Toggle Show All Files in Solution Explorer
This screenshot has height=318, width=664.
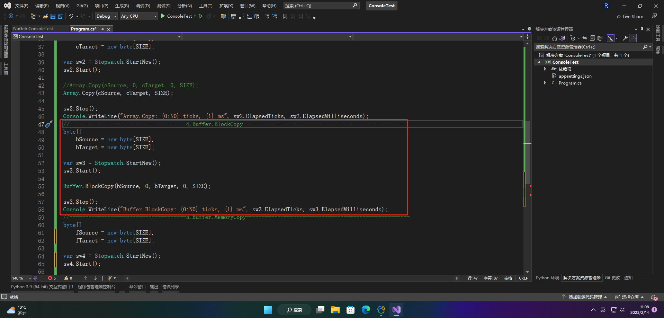point(600,38)
